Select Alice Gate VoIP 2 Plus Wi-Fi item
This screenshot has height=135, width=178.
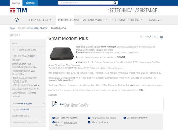[25, 89]
